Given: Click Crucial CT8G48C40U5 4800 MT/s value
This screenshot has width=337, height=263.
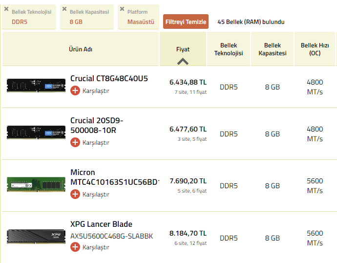Looking at the screenshot, I should [x=315, y=87].
